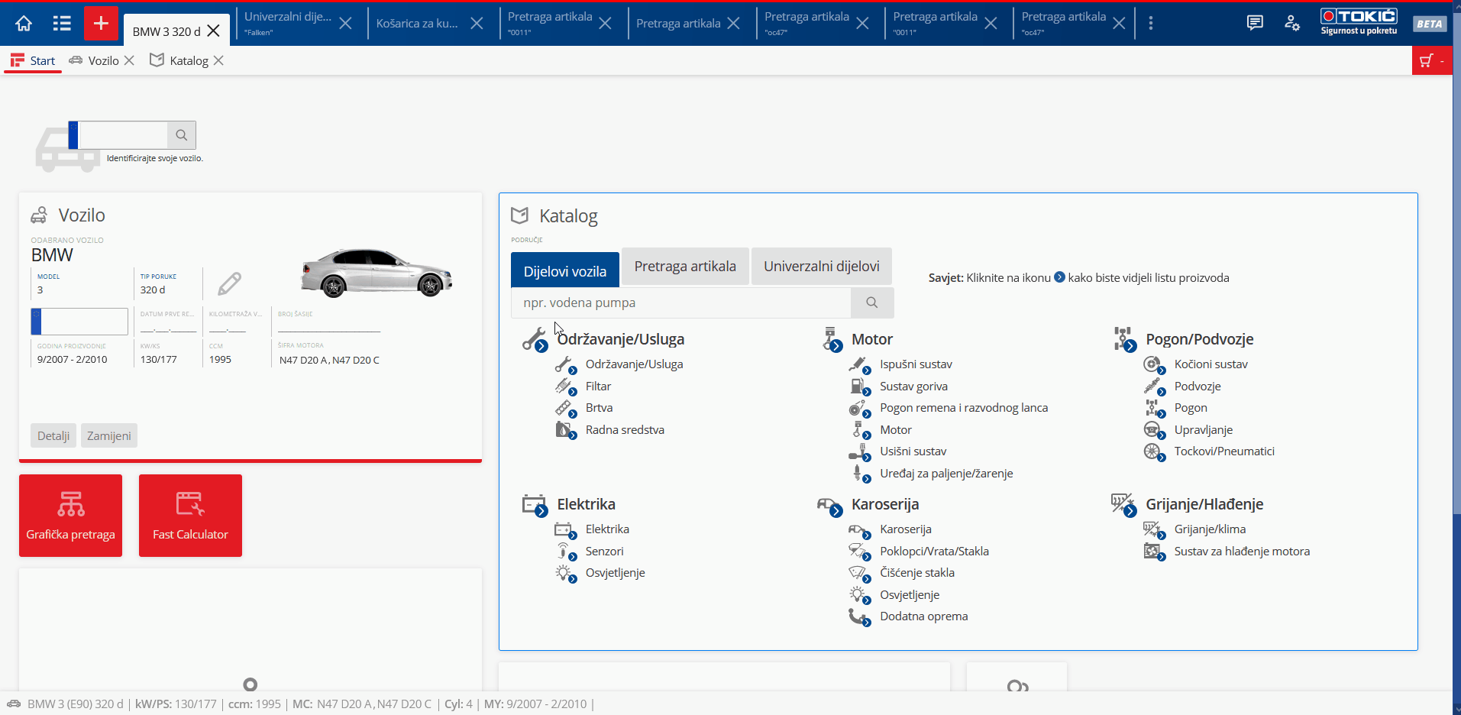Open the shopping cart icon
Screen dimensions: 1461x715
tap(1426, 61)
